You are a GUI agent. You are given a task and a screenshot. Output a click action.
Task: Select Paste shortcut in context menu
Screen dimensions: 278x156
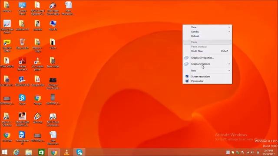click(207, 46)
